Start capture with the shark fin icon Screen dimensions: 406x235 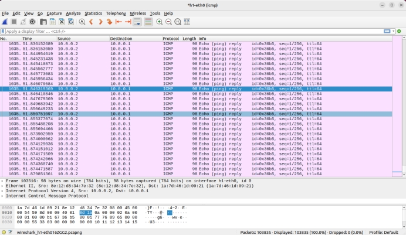click(x=5, y=22)
